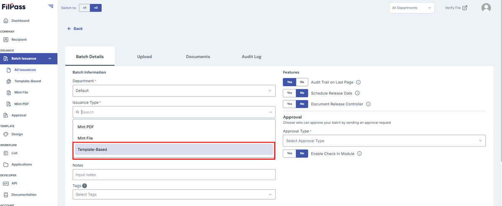This screenshot has height=206, width=502.
Task: Go to All Issuances in the sidebar
Action: click(25, 70)
